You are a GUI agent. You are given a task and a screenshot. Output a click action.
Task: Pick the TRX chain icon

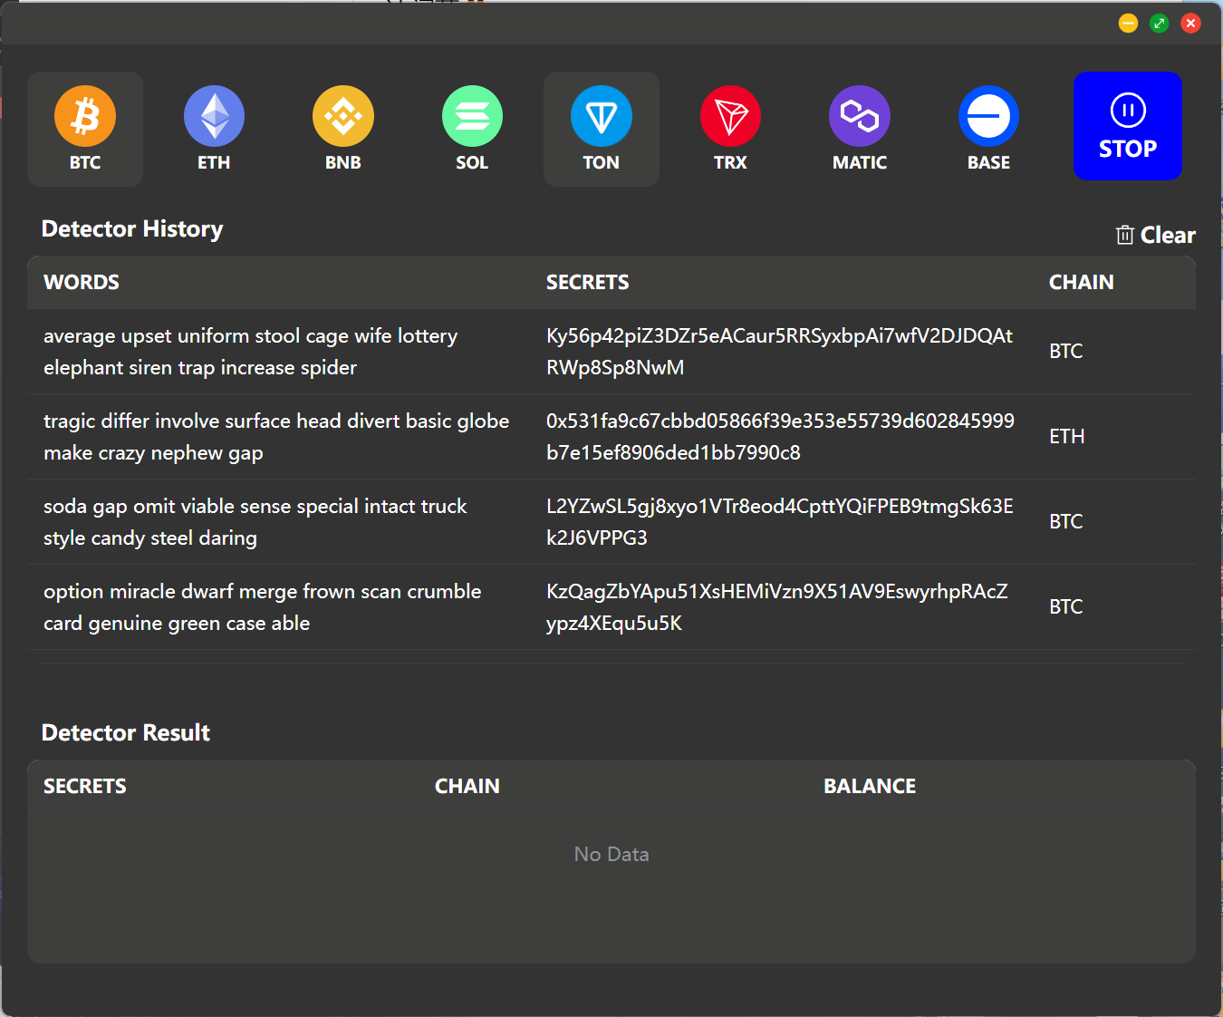pos(730,117)
